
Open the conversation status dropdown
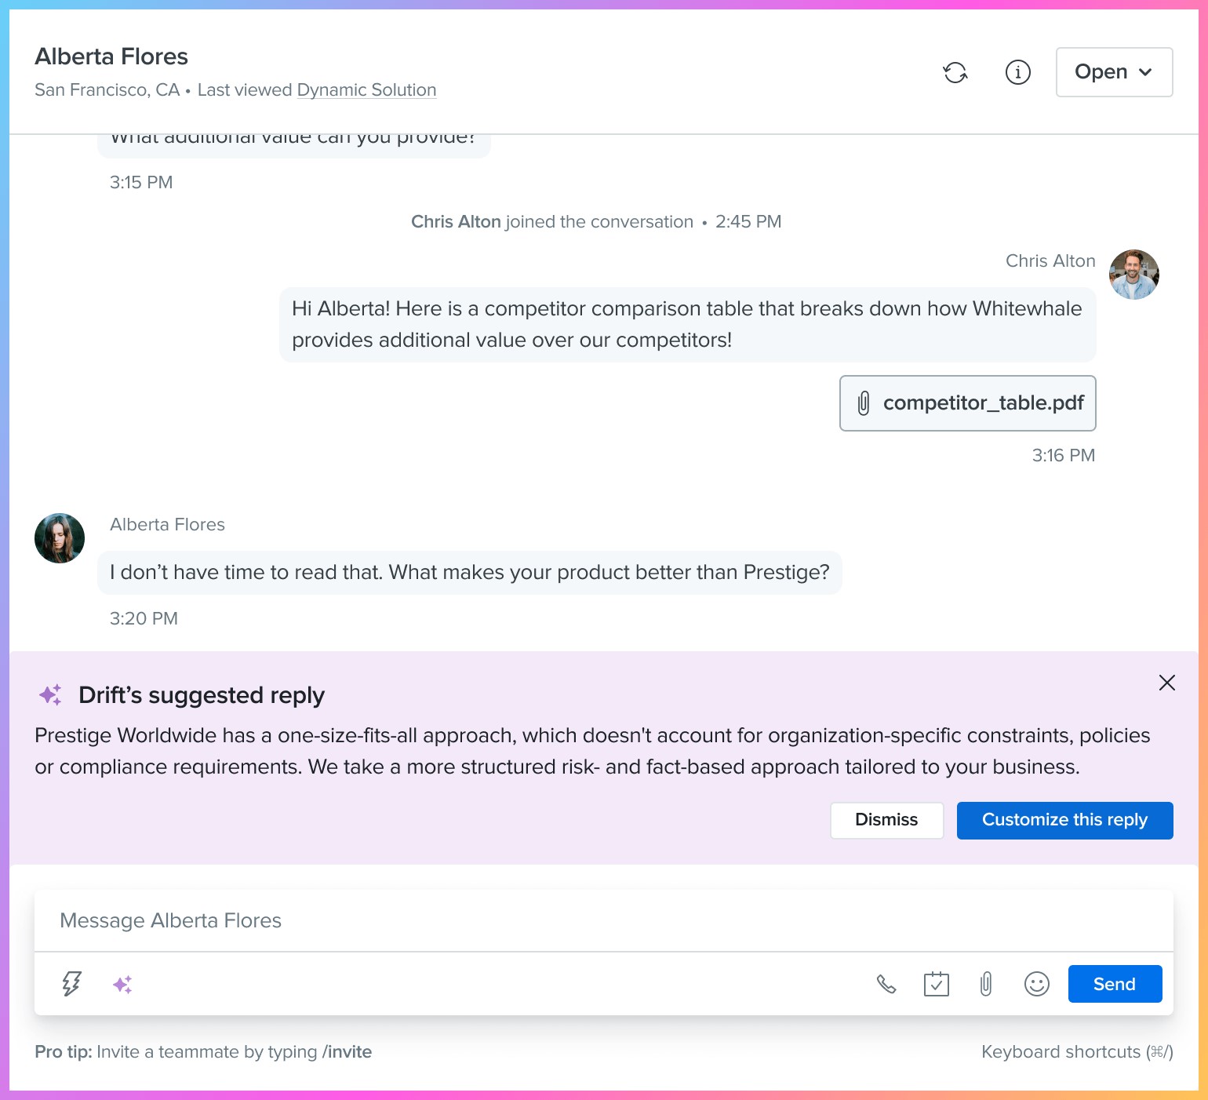tap(1114, 72)
